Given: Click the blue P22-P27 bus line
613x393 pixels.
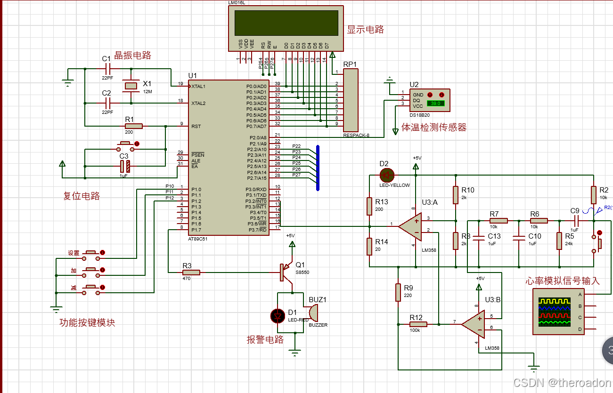Looking at the screenshot, I should coord(318,168).
